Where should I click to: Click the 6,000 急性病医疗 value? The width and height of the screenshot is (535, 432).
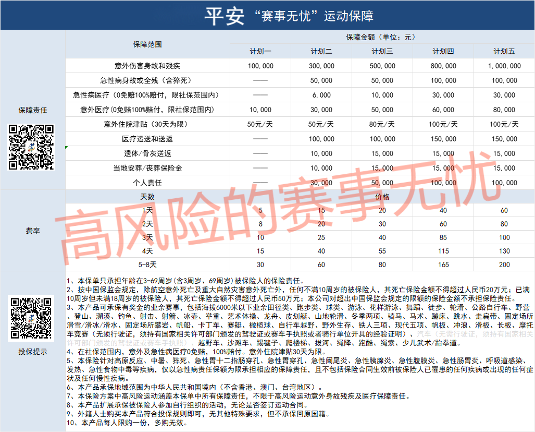point(321,95)
